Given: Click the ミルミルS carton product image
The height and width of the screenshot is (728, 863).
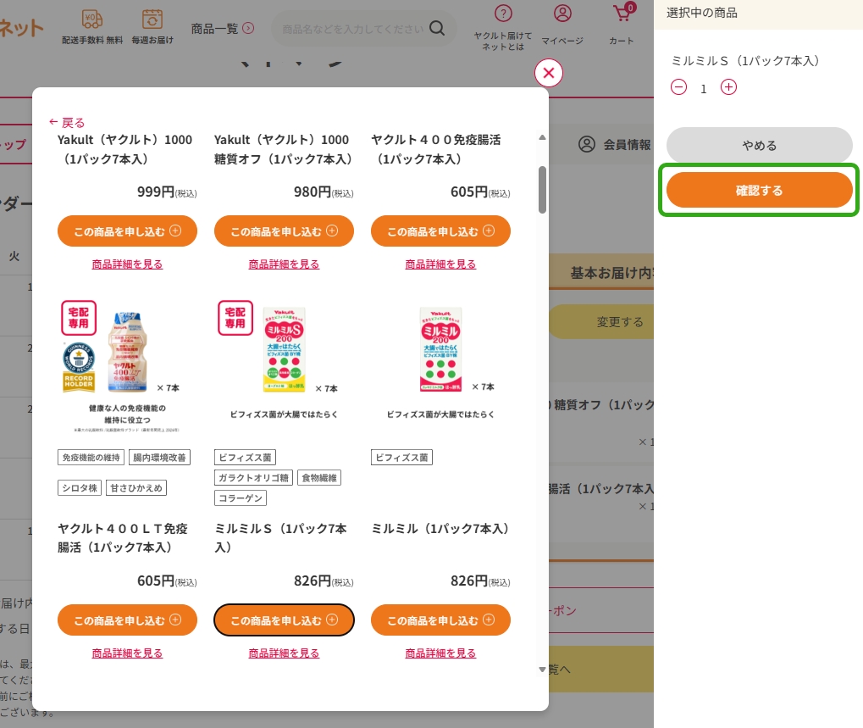Looking at the screenshot, I should [x=284, y=350].
